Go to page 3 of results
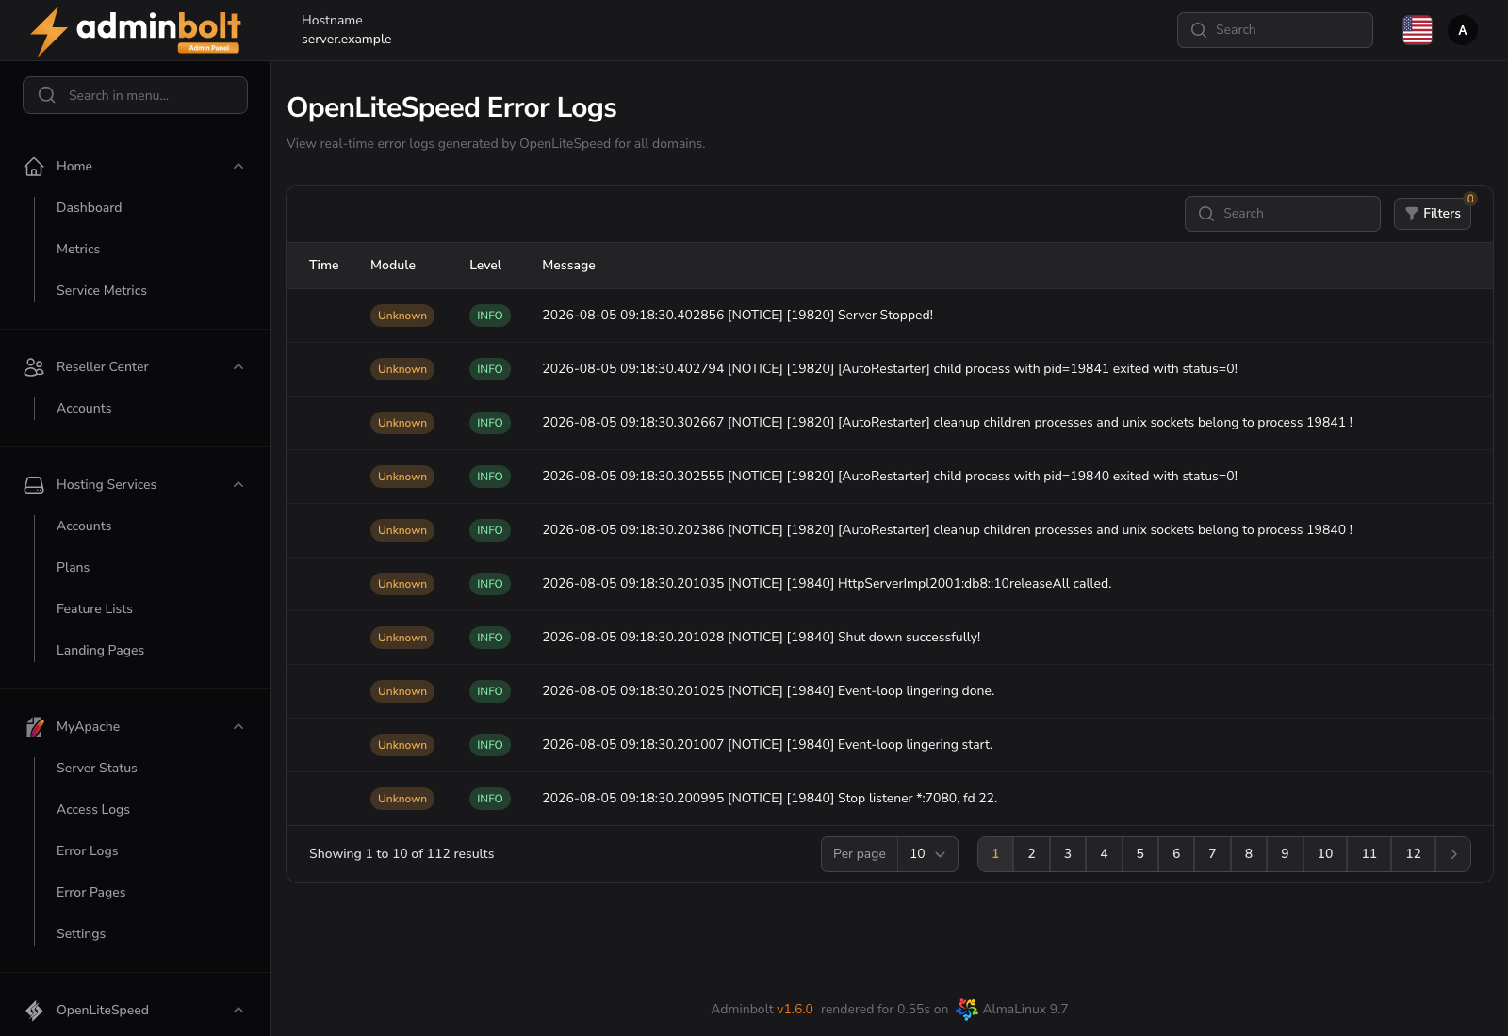1508x1036 pixels. point(1068,854)
